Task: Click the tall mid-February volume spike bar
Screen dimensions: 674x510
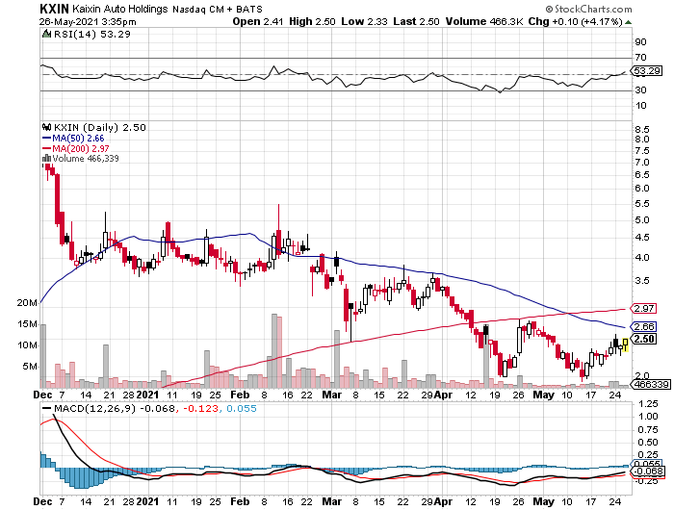Action: [x=274, y=351]
